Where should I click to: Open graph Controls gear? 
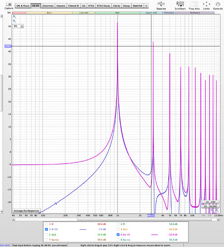[218, 4]
